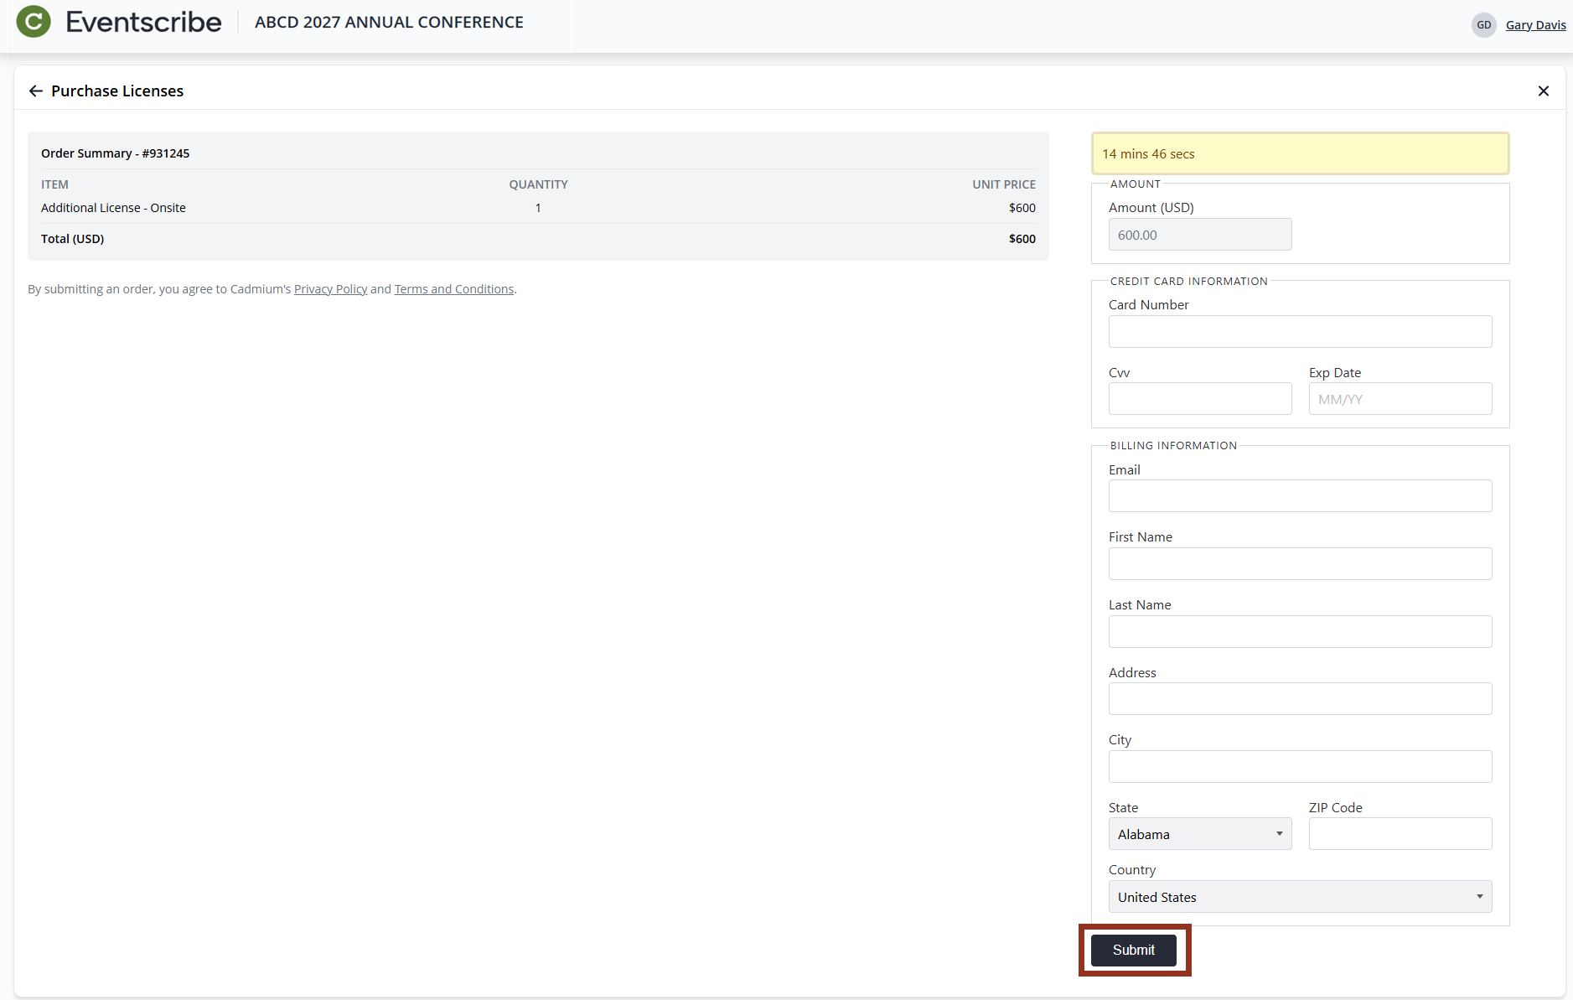
Task: Click the billing Email field
Action: point(1300,495)
